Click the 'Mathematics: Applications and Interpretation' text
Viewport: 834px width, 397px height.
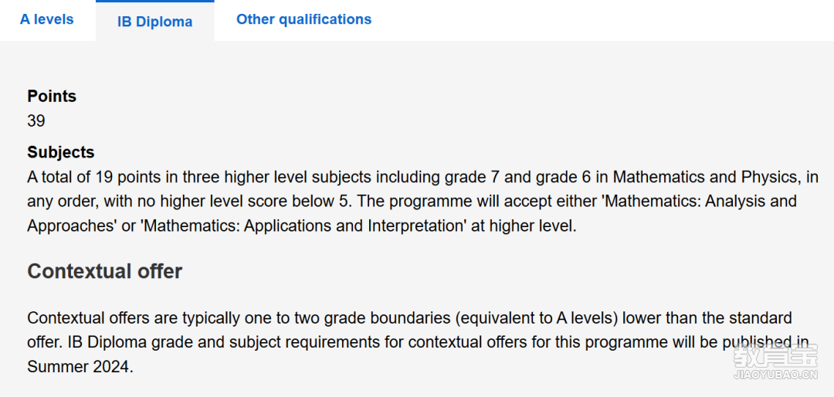click(304, 226)
